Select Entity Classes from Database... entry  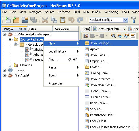[109, 127]
